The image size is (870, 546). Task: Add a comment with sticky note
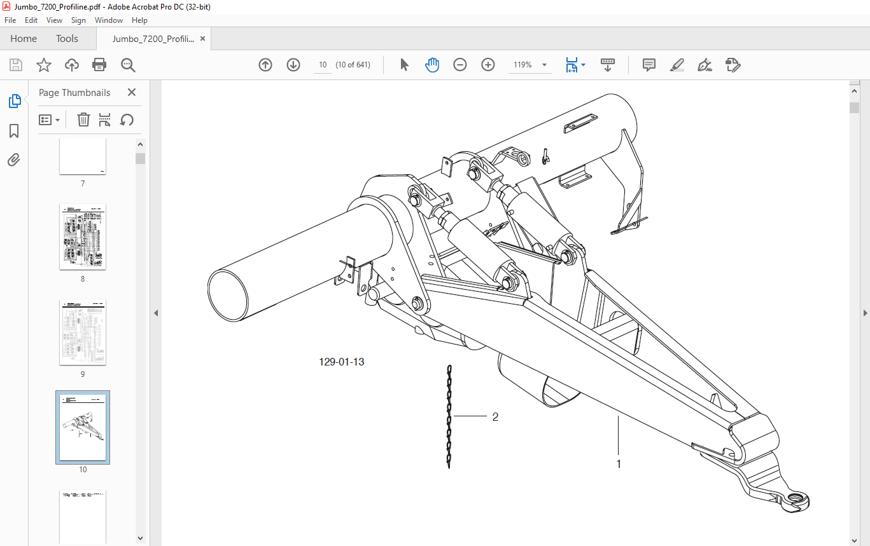pyautogui.click(x=649, y=65)
